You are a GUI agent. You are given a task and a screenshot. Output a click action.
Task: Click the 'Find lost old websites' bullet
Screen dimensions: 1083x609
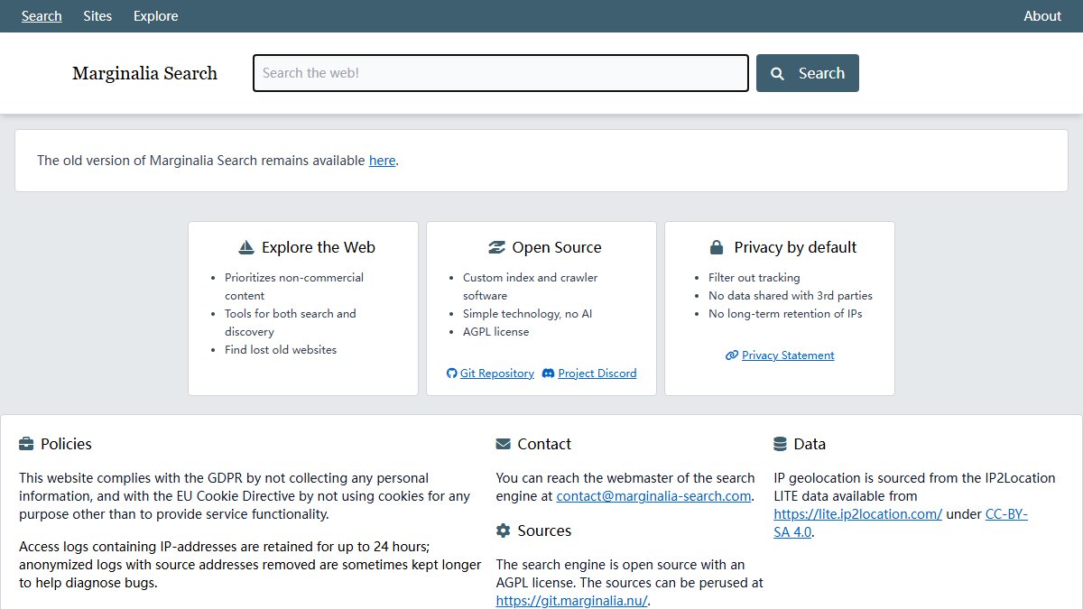coord(281,350)
